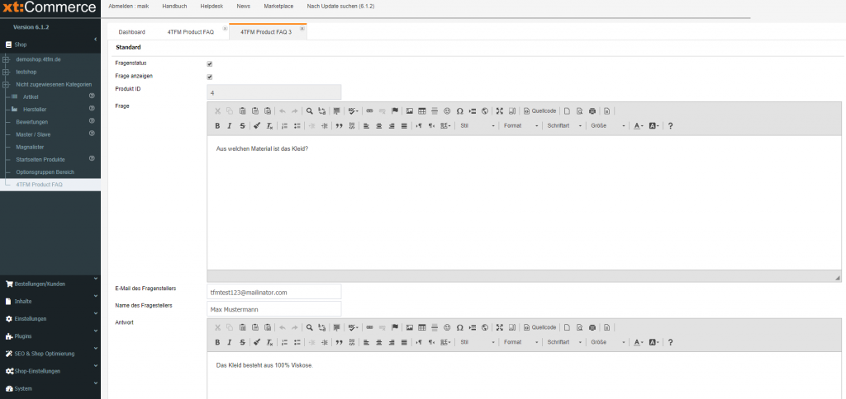This screenshot has height=399, width=846.
Task: Click Bold in the Frage editor toolbar
Action: point(217,126)
